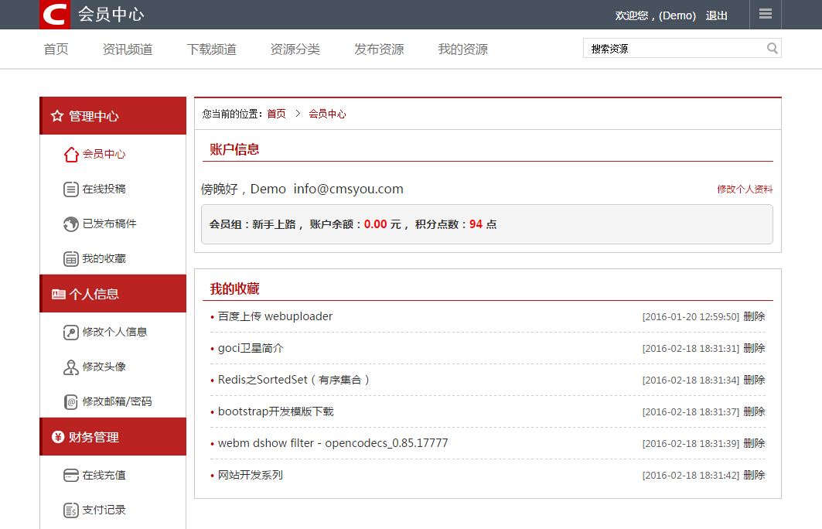Click the globe icon beside 已发布稿件
Viewport: 822px width, 529px height.
coord(71,224)
